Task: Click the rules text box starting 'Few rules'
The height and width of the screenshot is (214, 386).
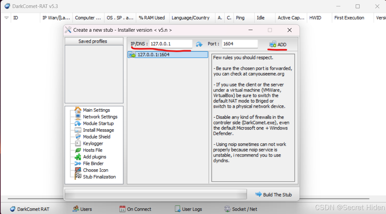Action: pos(253,118)
